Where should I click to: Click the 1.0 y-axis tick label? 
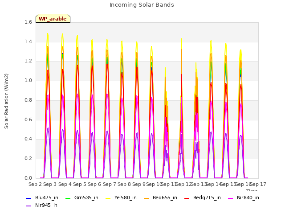[28, 81]
